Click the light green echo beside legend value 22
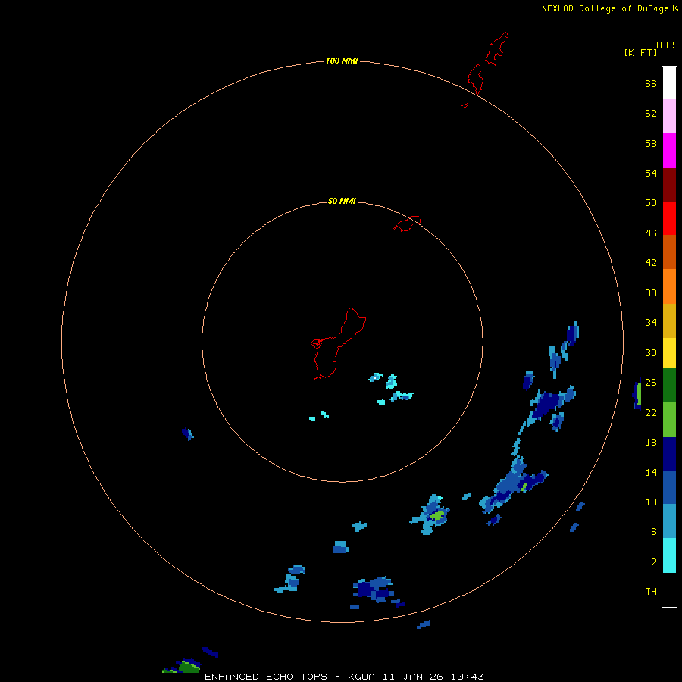 tap(639, 394)
